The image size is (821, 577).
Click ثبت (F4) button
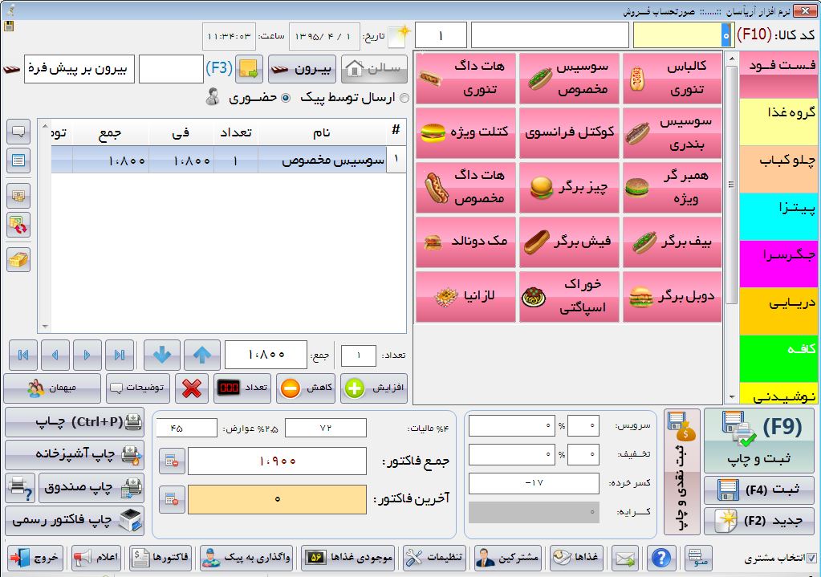759,490
